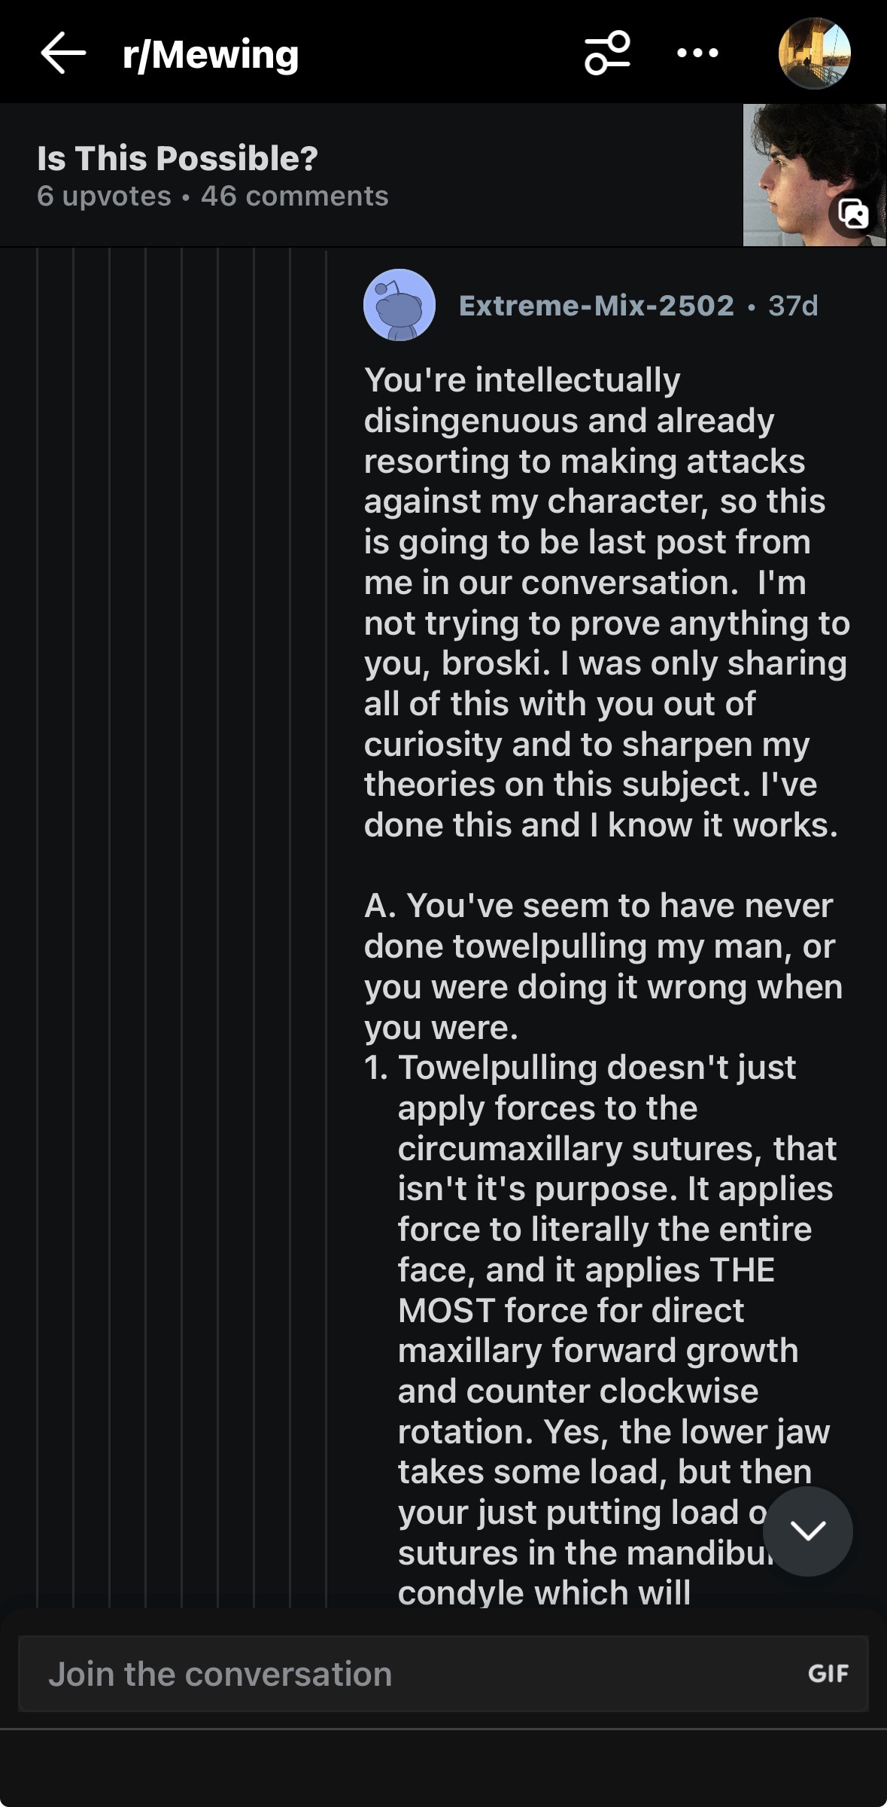Tap the 37d comment timestamp

[793, 306]
